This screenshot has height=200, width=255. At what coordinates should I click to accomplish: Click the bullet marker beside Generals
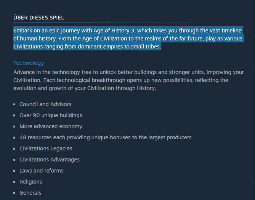tap(14, 193)
